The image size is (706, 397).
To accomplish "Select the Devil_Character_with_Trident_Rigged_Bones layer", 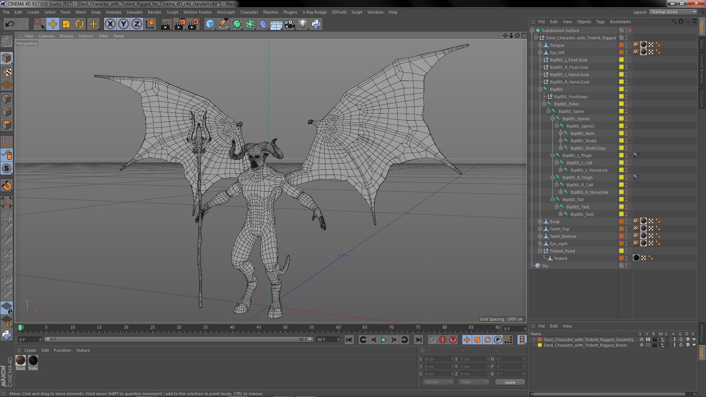I will click(585, 345).
